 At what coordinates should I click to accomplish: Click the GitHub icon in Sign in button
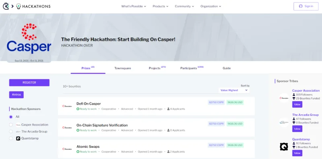click(301, 6)
